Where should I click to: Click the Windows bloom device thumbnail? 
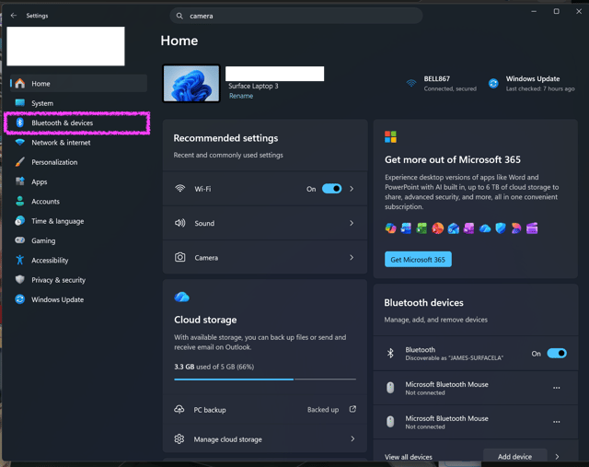[191, 83]
